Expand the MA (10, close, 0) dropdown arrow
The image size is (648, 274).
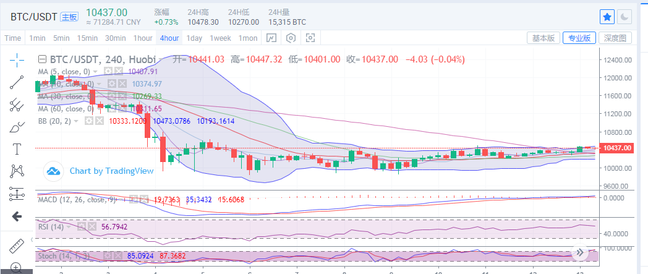(100, 84)
